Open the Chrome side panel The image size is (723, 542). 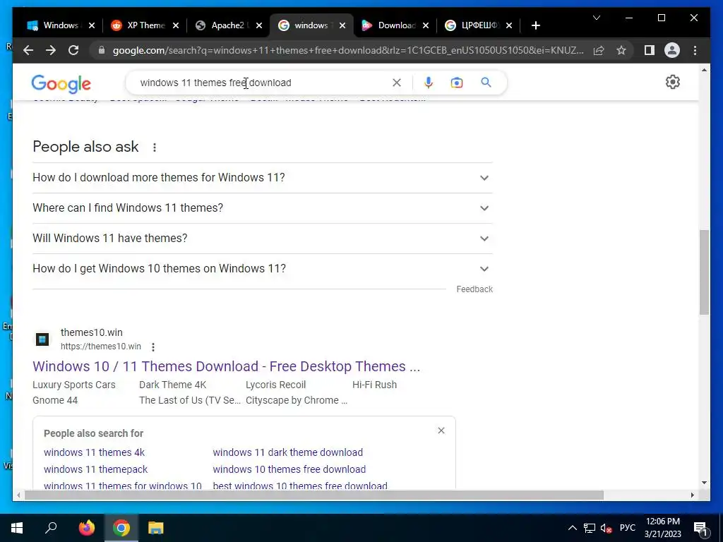pyautogui.click(x=650, y=50)
